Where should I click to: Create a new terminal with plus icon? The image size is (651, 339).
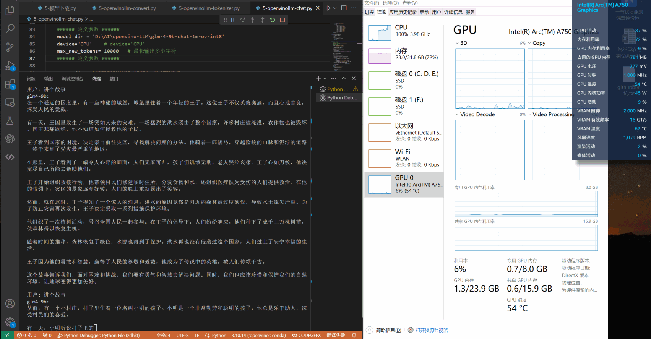click(x=318, y=78)
